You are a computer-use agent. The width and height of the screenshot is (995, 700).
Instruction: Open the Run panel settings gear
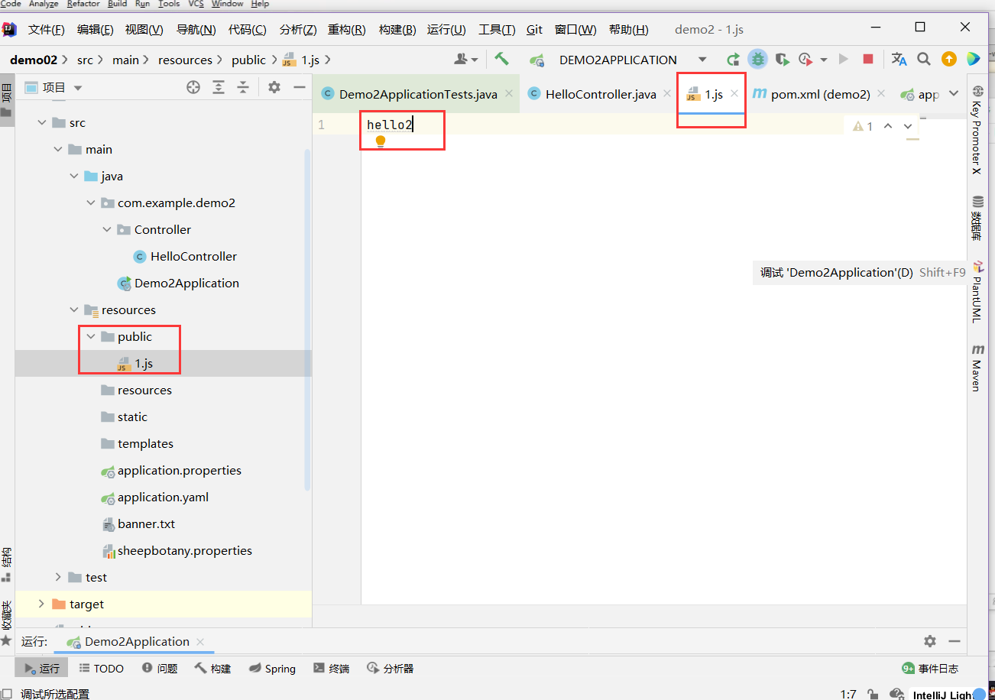point(929,641)
